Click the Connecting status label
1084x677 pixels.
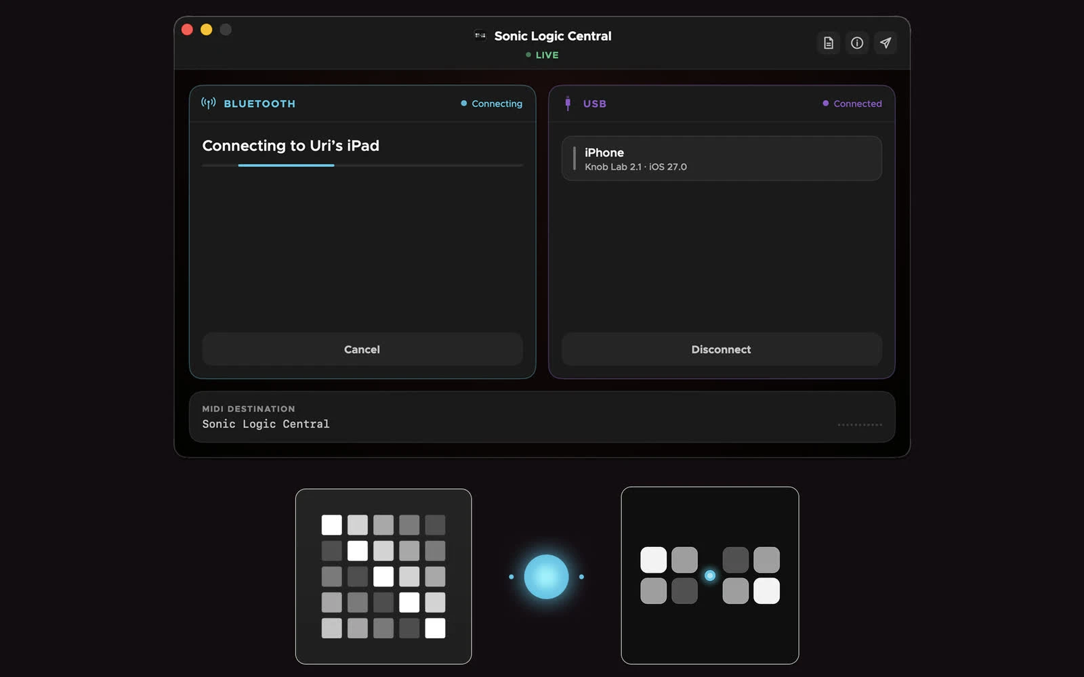point(492,104)
